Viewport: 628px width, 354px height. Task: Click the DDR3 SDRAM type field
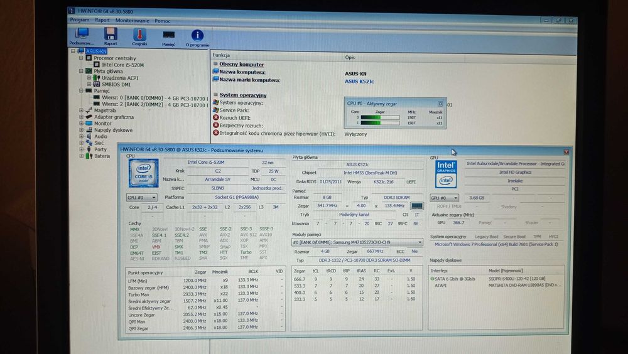(396, 198)
